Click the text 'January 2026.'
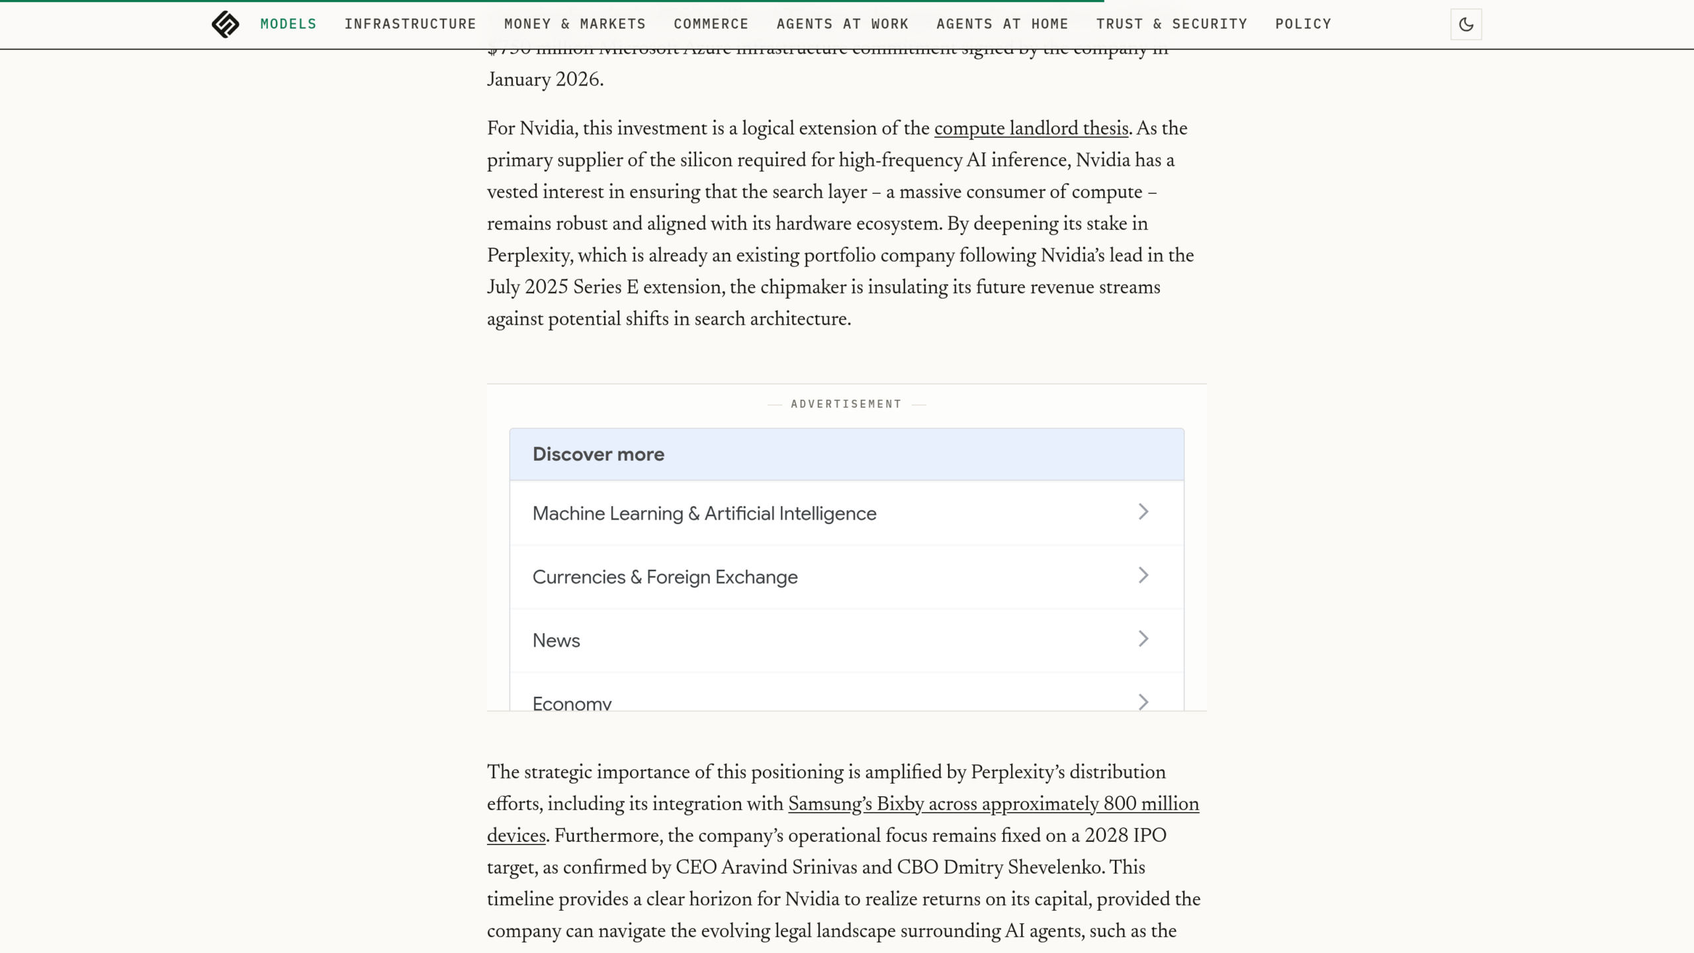The width and height of the screenshot is (1694, 953). [545, 80]
